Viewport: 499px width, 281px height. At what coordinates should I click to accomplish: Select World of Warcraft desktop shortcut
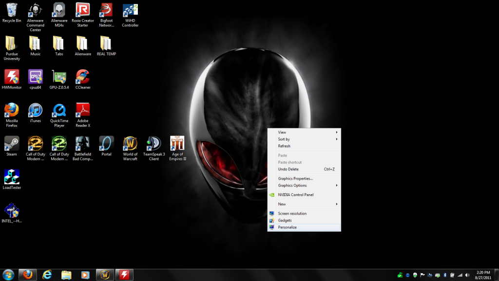[x=130, y=148]
